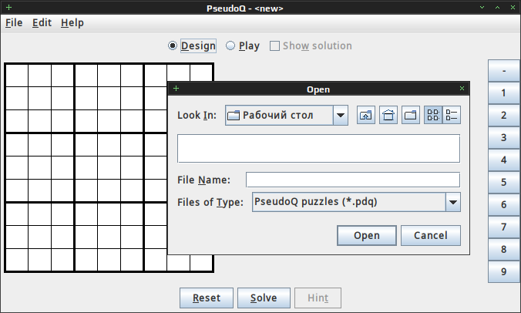Image resolution: width=521 pixels, height=313 pixels.
Task: Toggle the Show solution checkbox
Action: (x=274, y=45)
